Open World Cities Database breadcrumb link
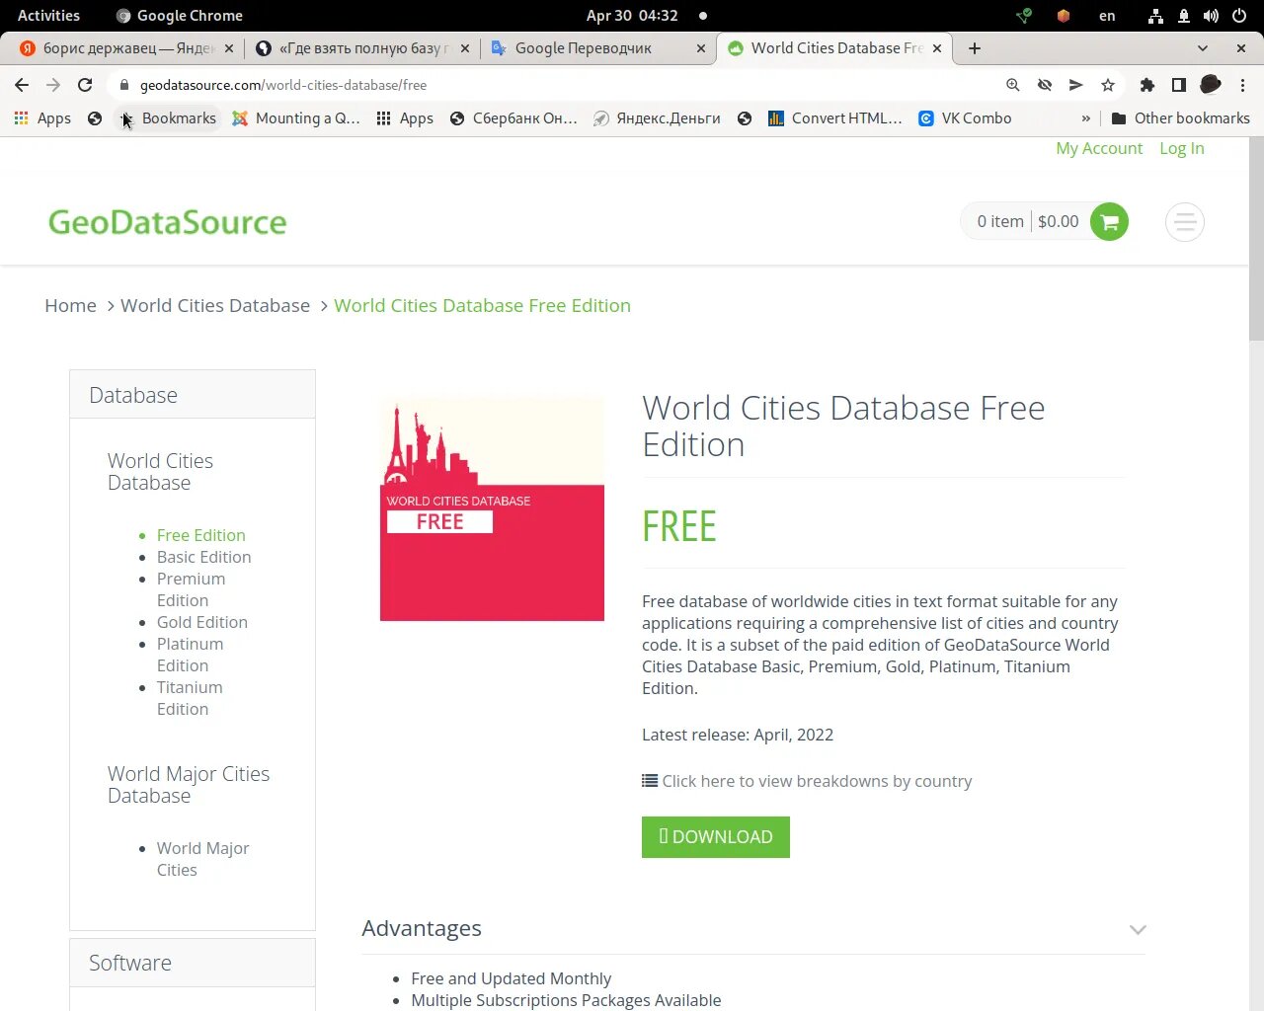 [215, 306]
